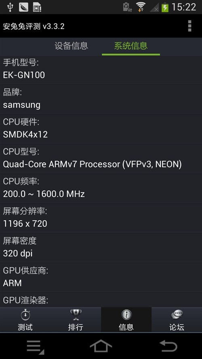Tap the GPU供应商 ARM row

(101, 278)
